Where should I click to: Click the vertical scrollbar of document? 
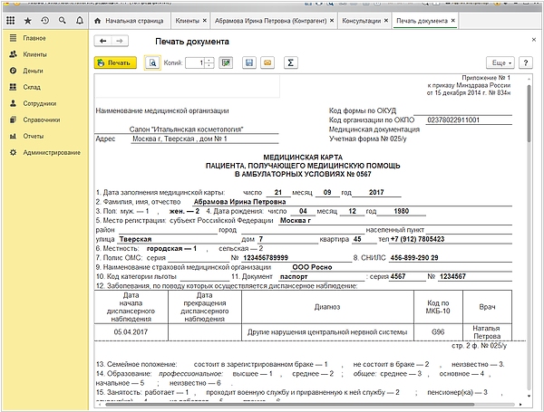pos(529,114)
